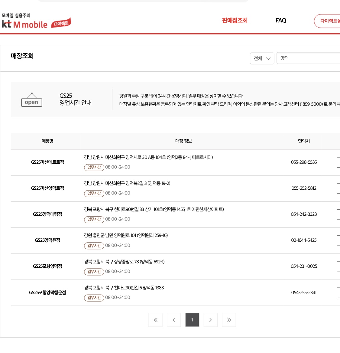Click phone number 054-255-2341
340x353 pixels.
(x=304, y=293)
